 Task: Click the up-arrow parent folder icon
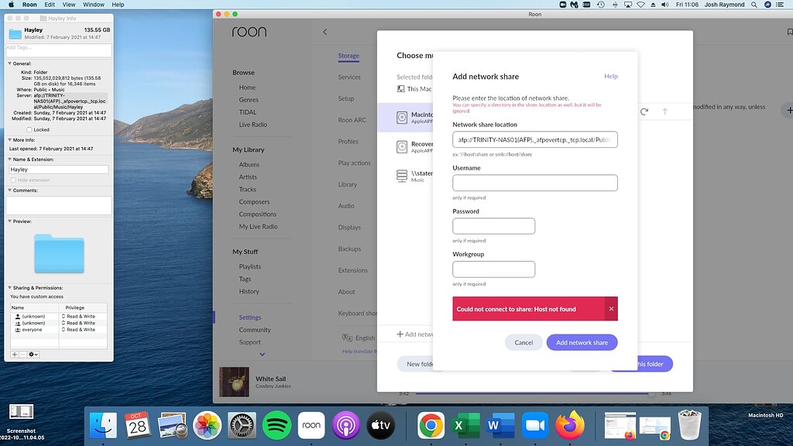coord(664,111)
